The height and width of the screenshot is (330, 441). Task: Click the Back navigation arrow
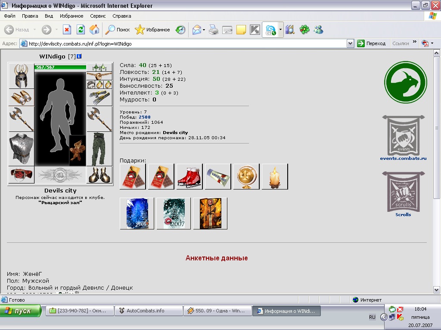click(9, 30)
